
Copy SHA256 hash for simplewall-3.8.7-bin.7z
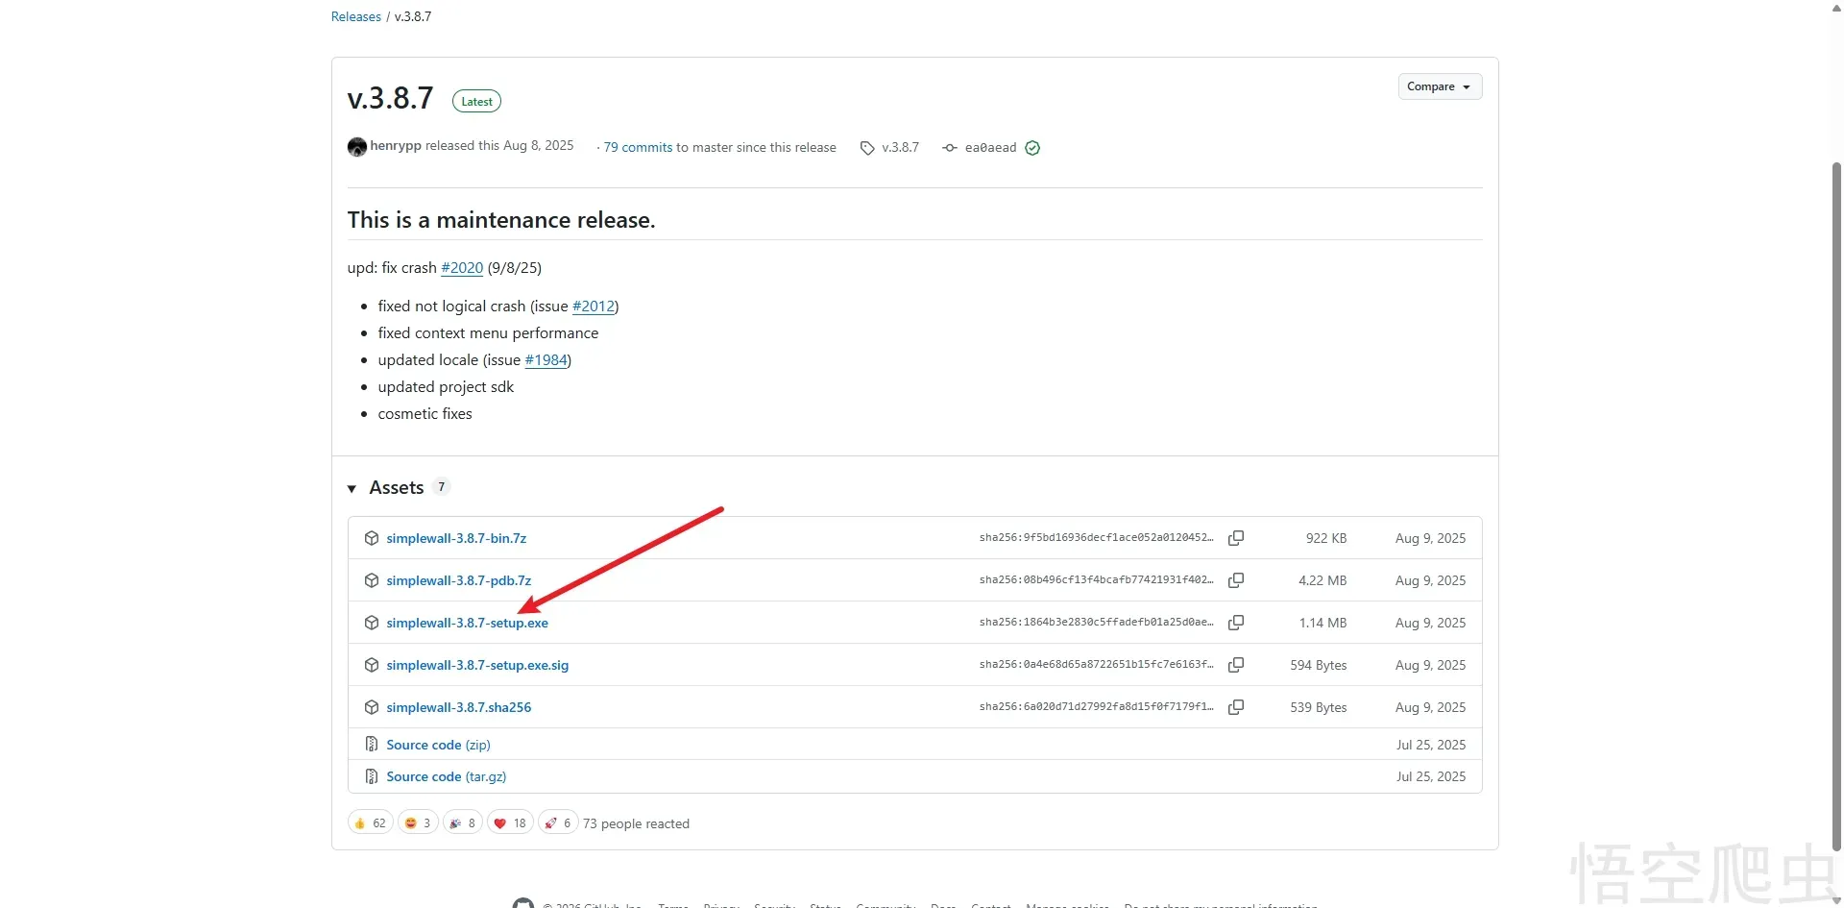(x=1236, y=538)
